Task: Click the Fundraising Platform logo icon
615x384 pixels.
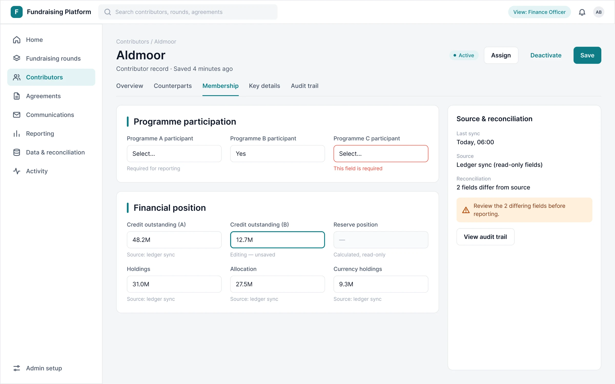Action: point(17,12)
